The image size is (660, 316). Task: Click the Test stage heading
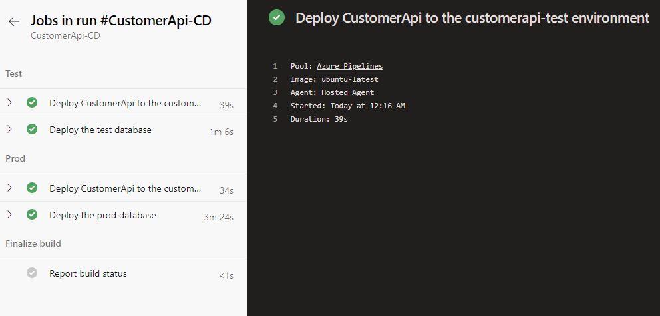(x=14, y=73)
